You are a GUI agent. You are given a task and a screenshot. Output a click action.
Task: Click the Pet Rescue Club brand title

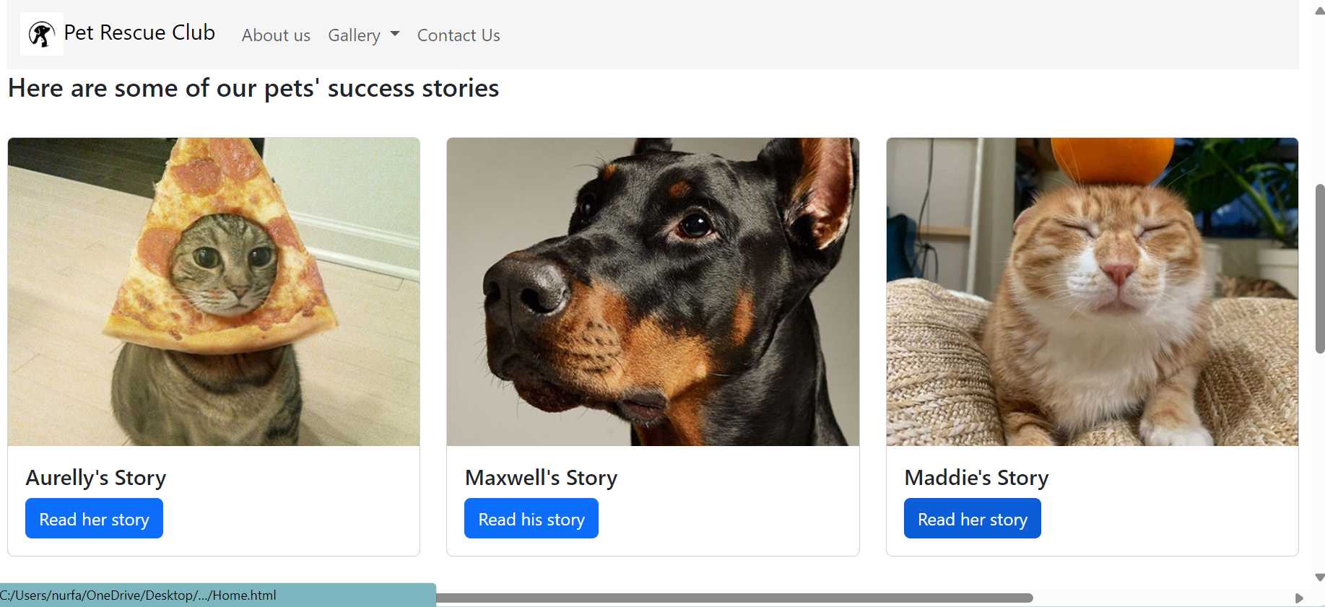tap(139, 32)
